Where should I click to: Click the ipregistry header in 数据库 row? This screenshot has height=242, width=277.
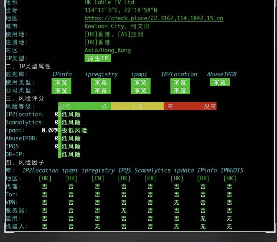pos(101,74)
